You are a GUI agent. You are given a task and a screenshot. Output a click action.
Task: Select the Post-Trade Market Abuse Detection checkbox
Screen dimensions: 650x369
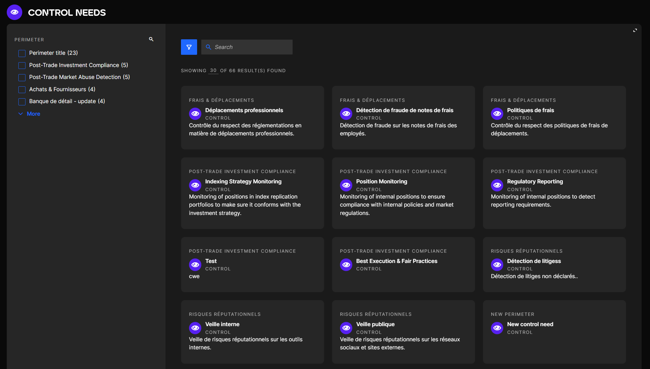(22, 77)
